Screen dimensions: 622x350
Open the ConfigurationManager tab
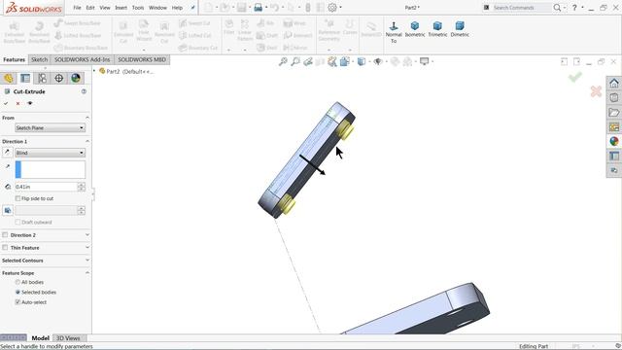click(42, 78)
